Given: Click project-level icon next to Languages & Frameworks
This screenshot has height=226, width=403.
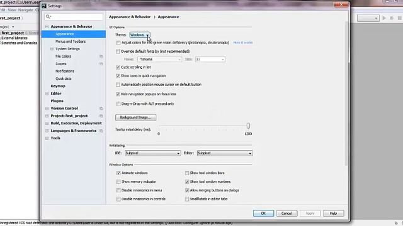Looking at the screenshot, I should point(101,131).
